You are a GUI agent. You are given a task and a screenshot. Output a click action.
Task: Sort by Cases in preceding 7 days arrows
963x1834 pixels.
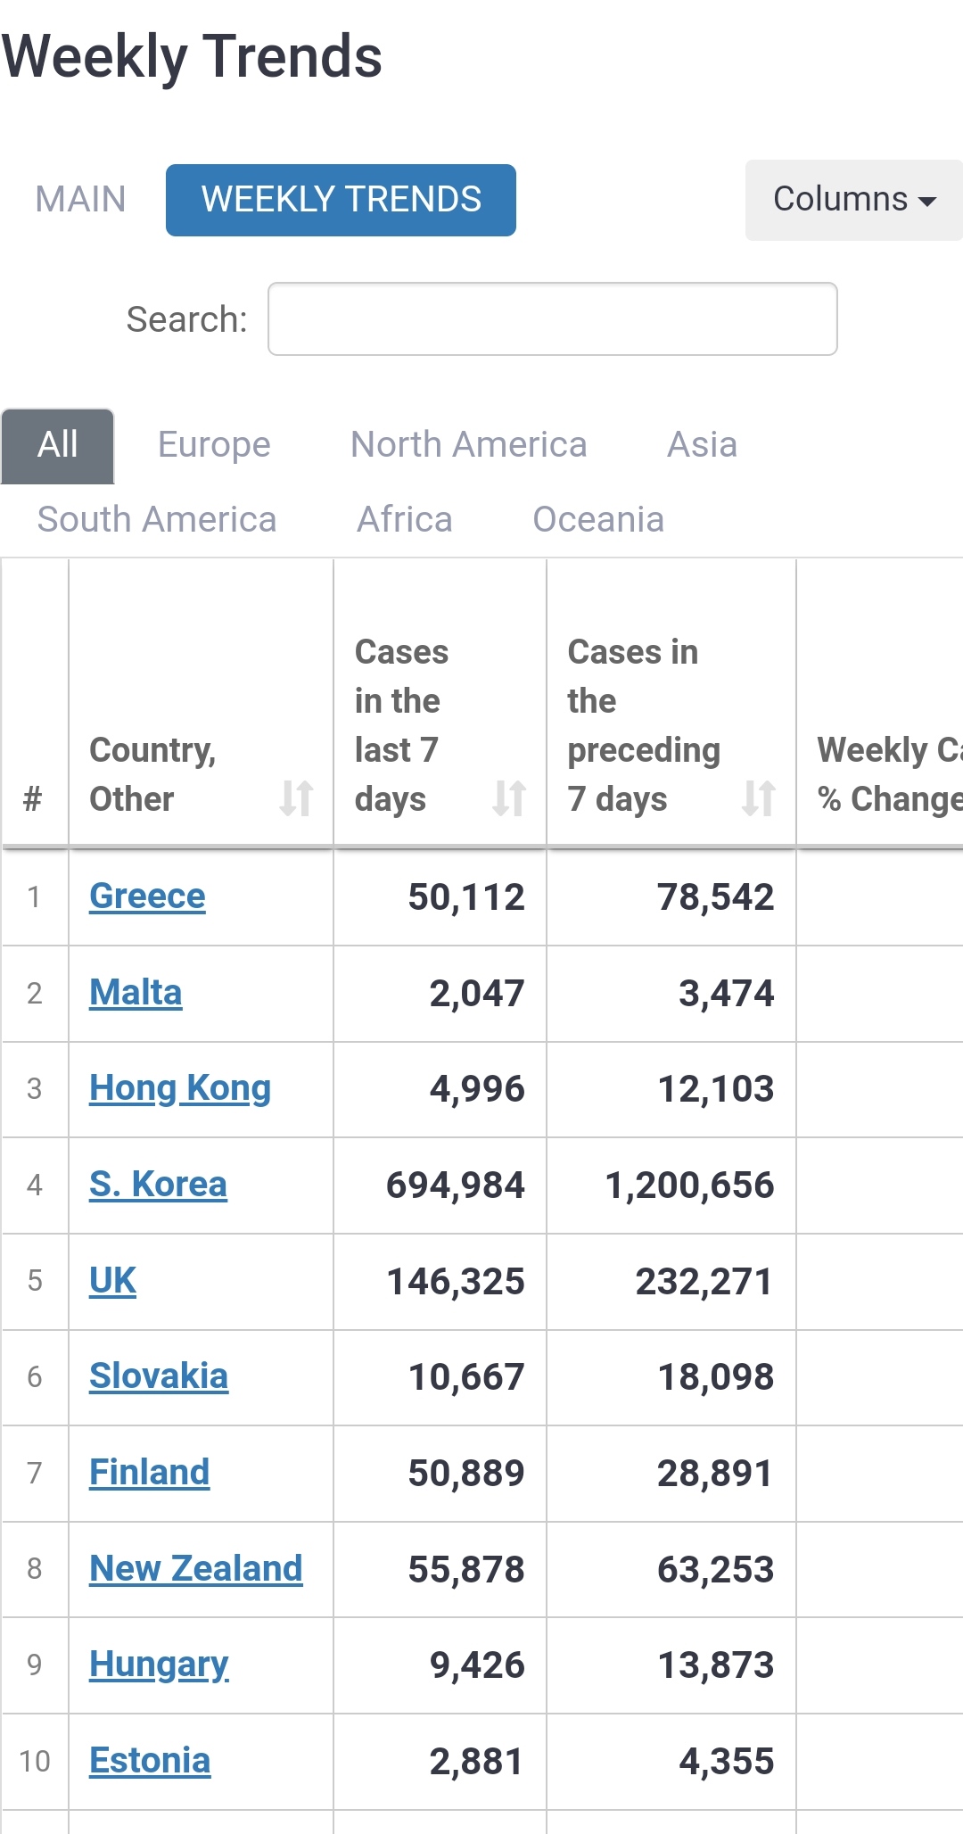point(758,797)
